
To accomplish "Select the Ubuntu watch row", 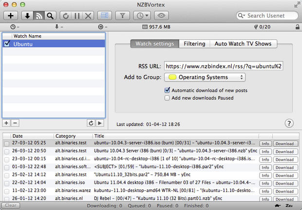I will point(54,44).
